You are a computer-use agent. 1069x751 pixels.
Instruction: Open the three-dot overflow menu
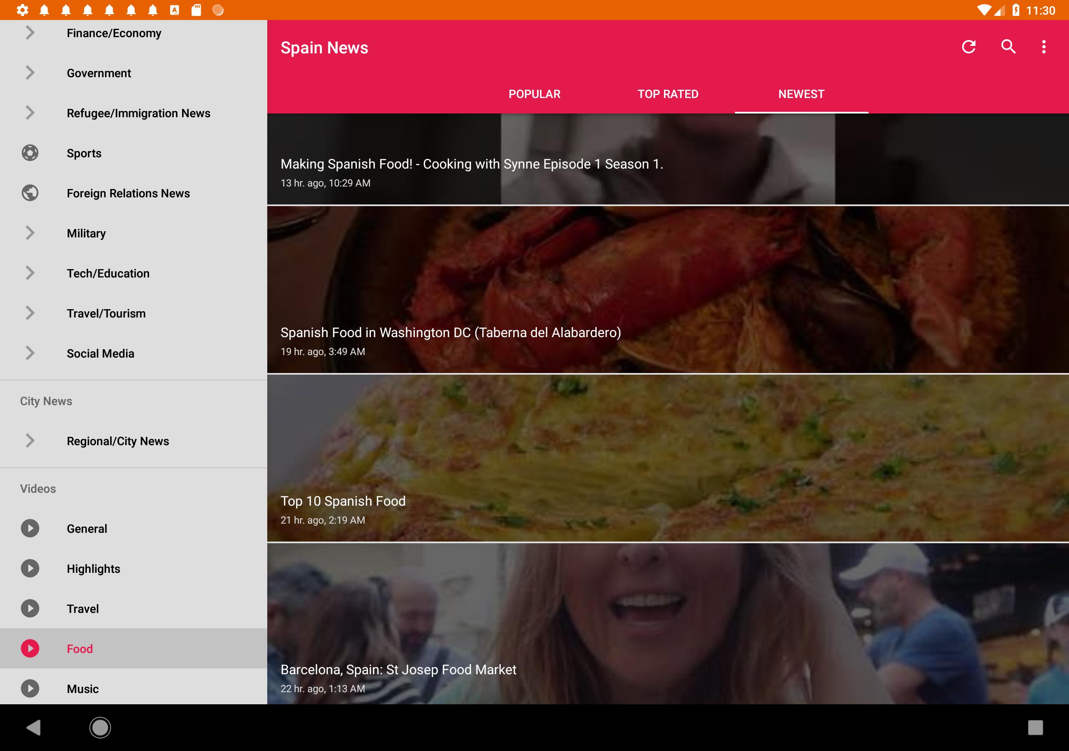pos(1044,47)
